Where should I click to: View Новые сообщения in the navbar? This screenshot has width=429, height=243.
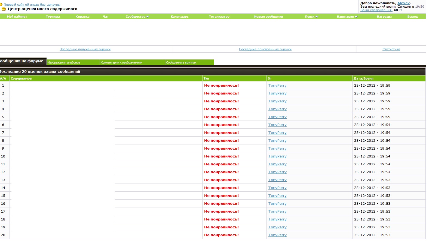[x=268, y=17]
